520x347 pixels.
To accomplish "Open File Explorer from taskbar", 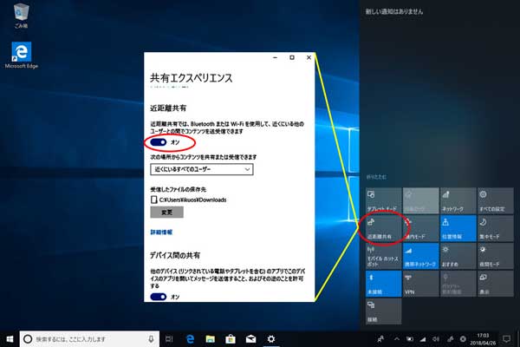I will tap(211, 339).
